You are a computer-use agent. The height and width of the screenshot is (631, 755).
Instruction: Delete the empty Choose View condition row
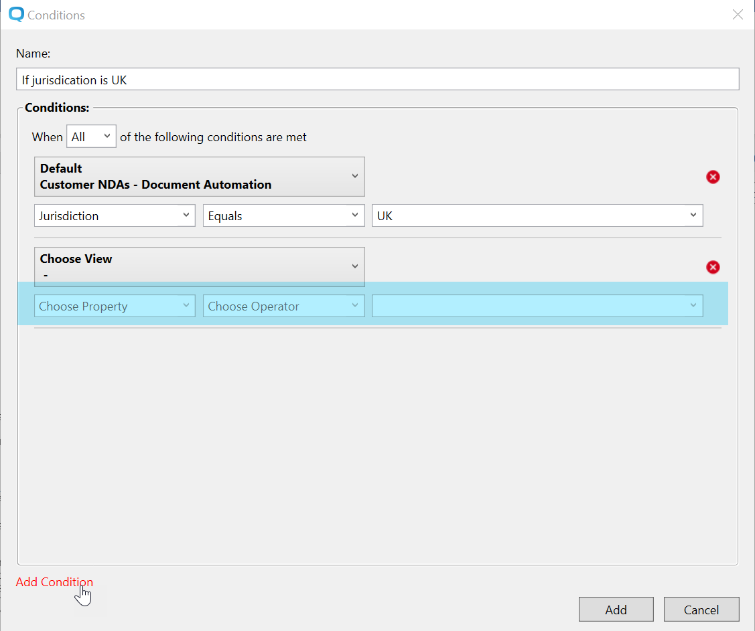(x=713, y=267)
